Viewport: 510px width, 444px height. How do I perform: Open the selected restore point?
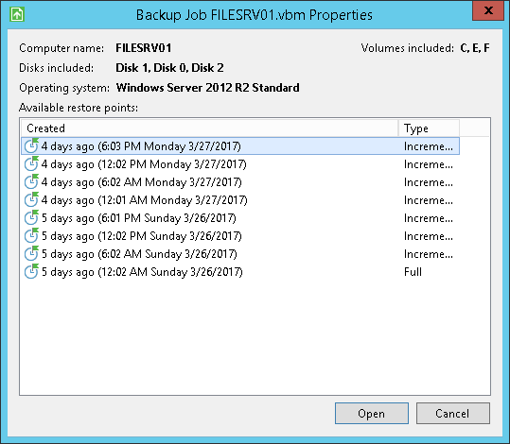coord(372,413)
